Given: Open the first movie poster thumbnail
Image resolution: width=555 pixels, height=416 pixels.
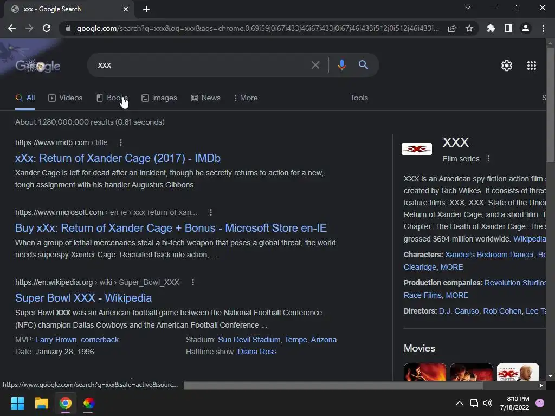Looking at the screenshot, I should point(425,372).
